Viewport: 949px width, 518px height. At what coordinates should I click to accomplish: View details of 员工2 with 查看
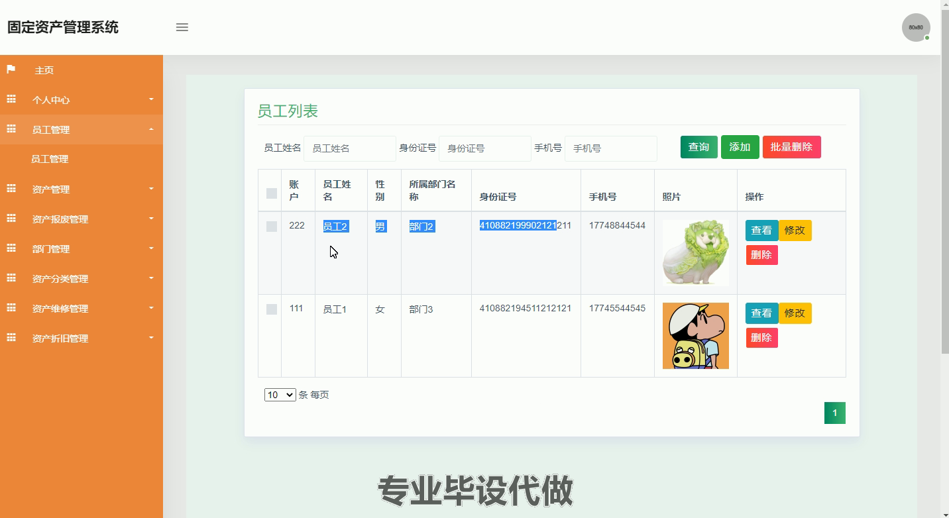[761, 231]
